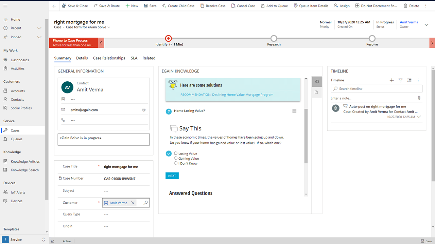Open the SLA tab
Image resolution: width=435 pixels, height=244 pixels.
134,58
